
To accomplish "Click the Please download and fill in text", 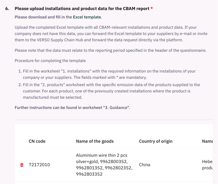I will pyautogui.click(x=44, y=17).
